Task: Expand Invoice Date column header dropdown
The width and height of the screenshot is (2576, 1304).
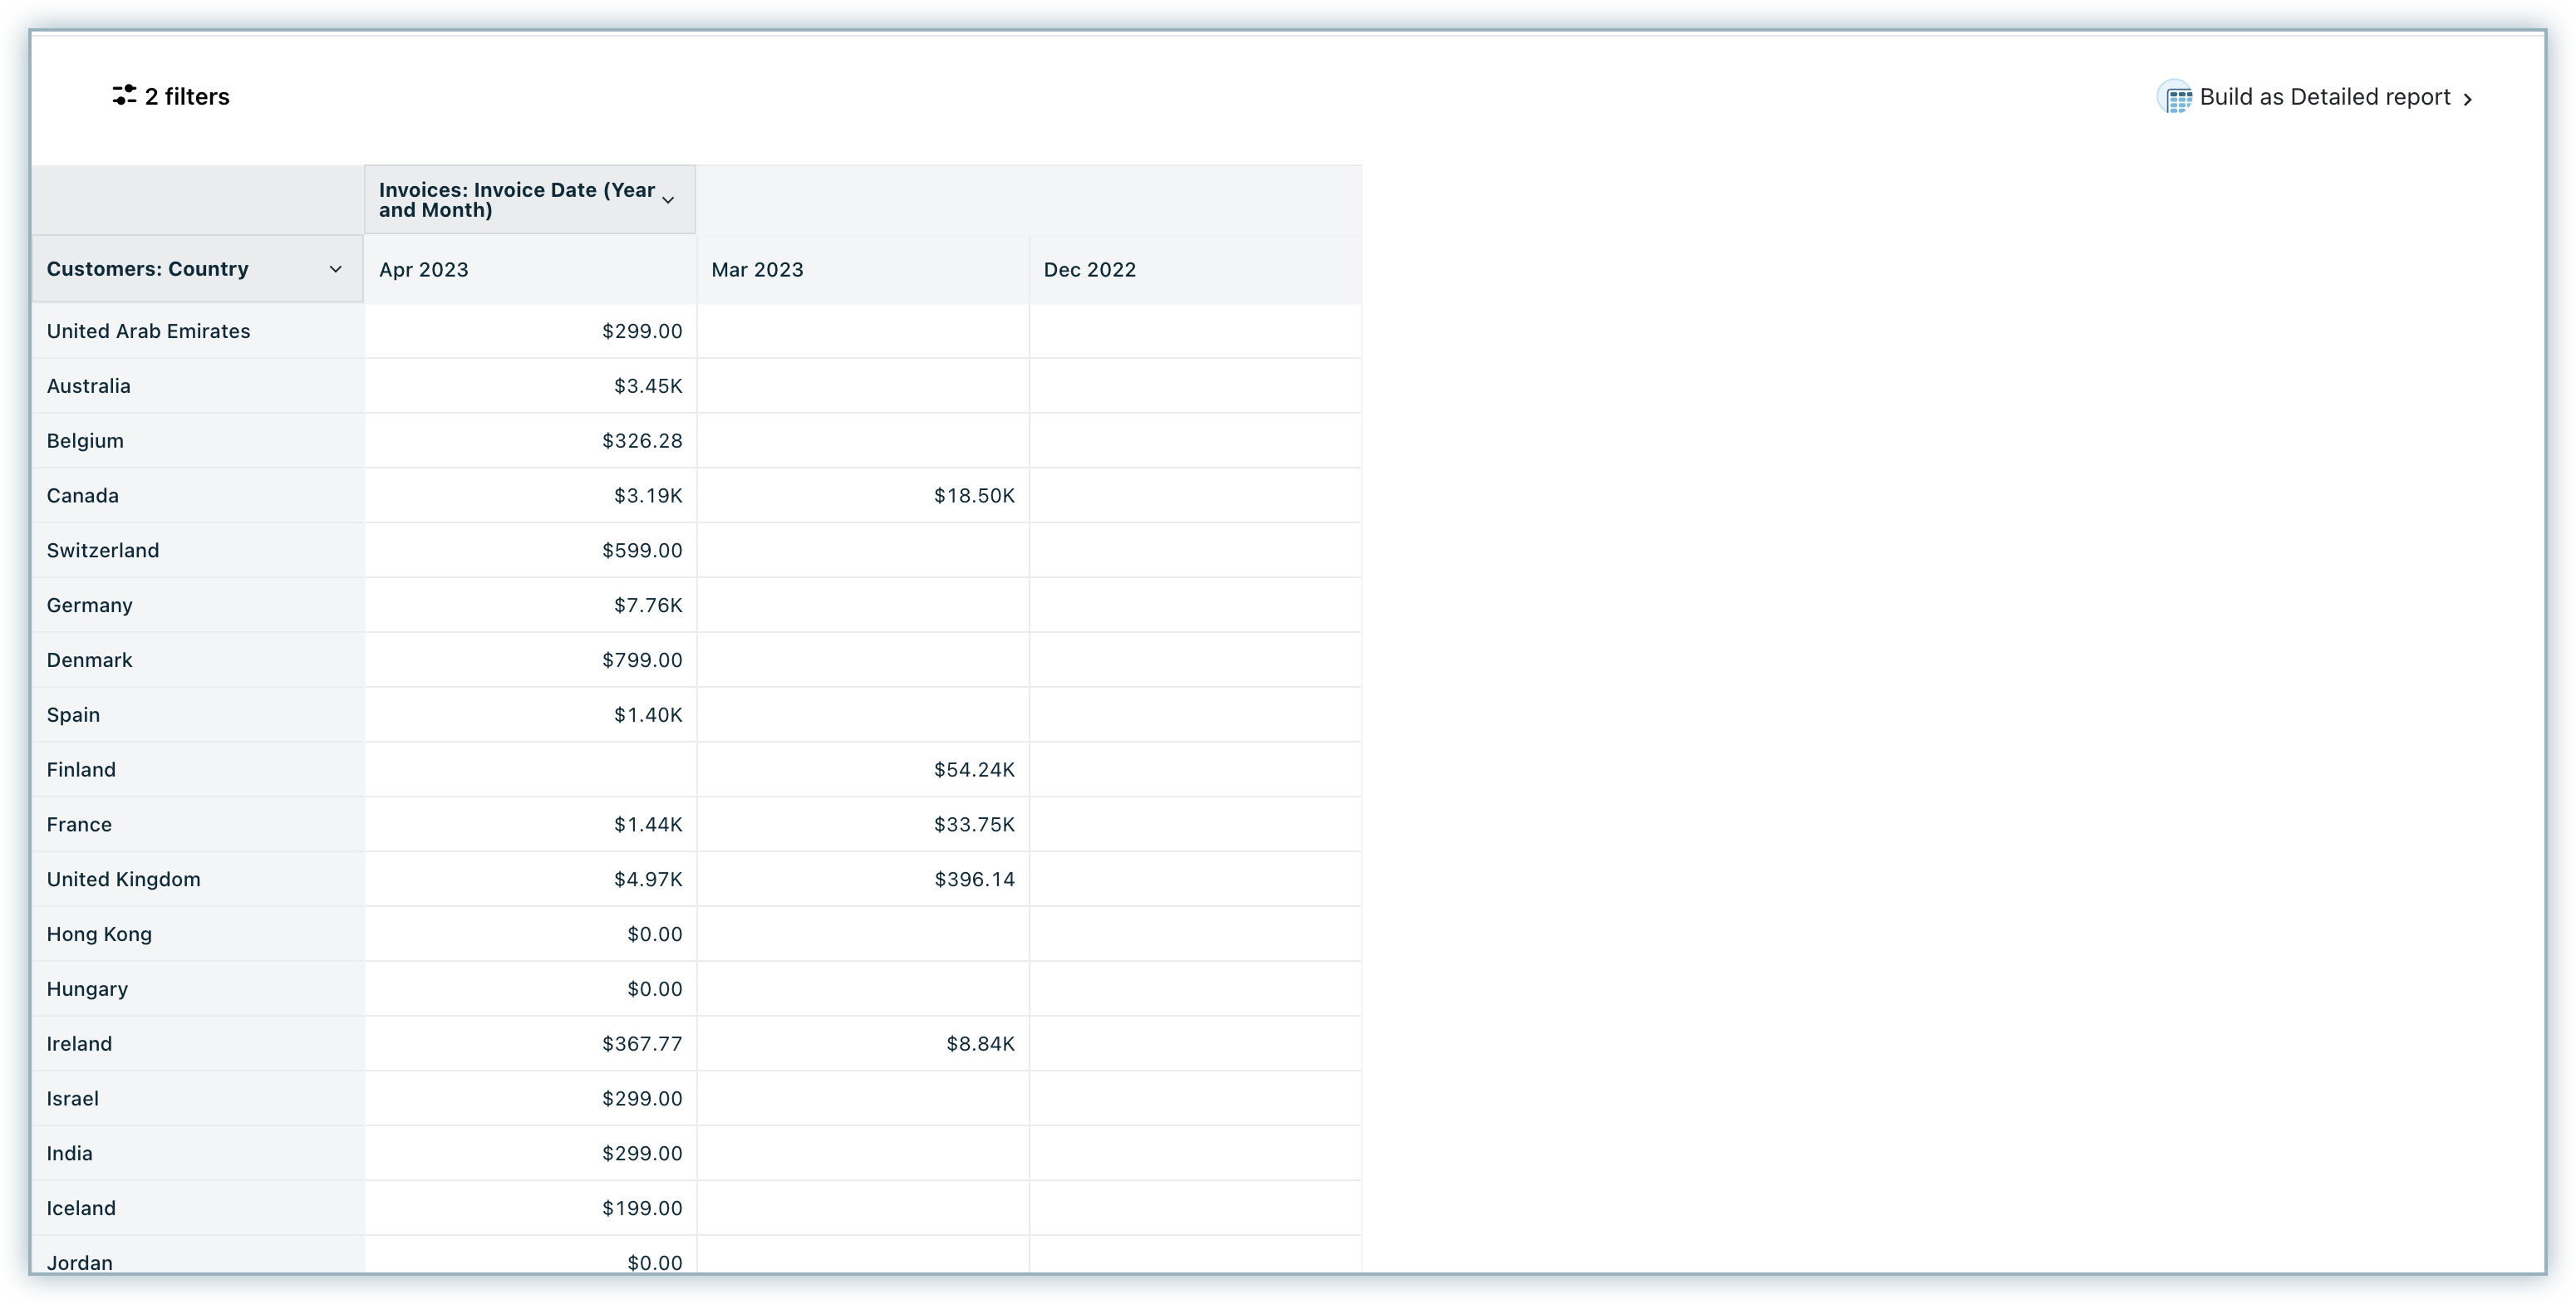Action: point(668,200)
